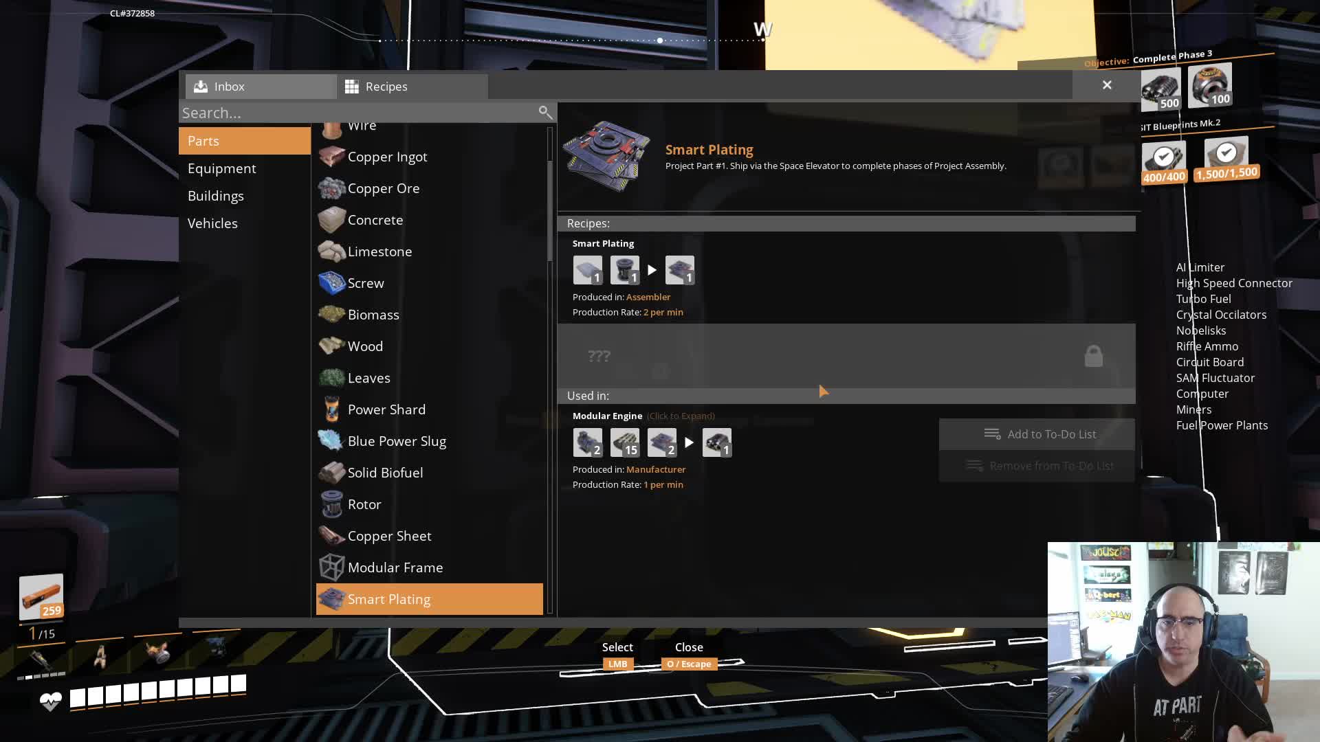Open the Buildings category
The image size is (1320, 742).
216,196
